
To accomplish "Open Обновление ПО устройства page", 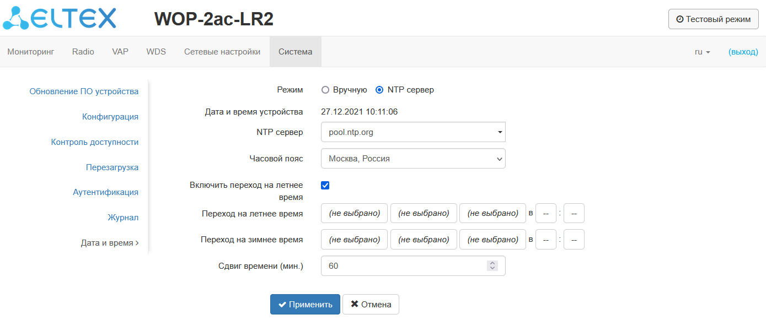I will [x=84, y=91].
